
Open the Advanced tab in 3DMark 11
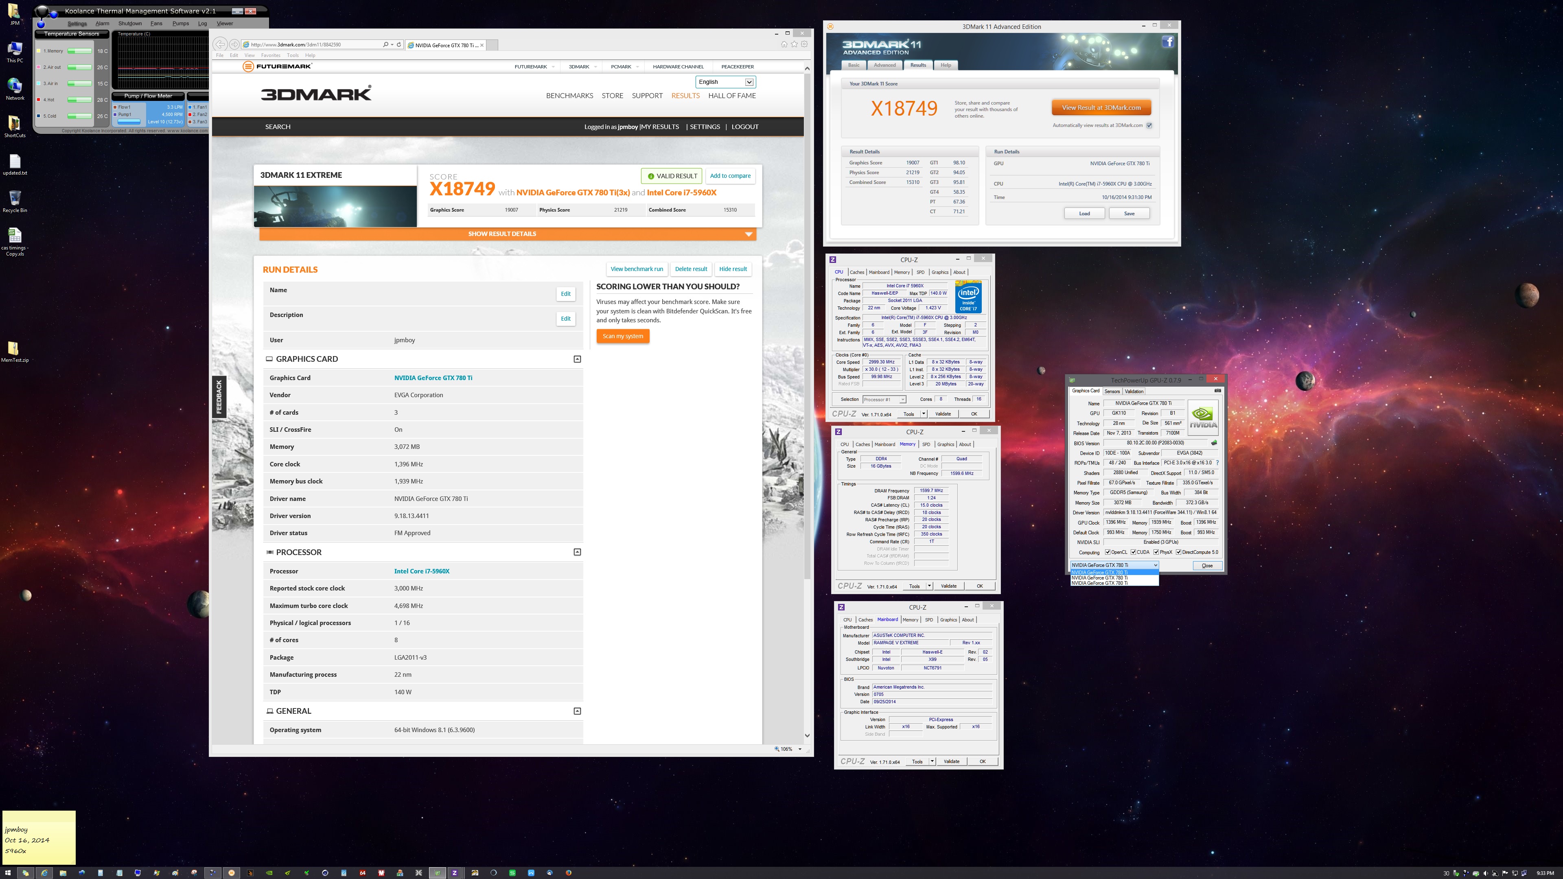point(884,65)
